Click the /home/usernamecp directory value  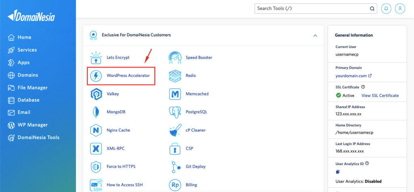(x=354, y=132)
